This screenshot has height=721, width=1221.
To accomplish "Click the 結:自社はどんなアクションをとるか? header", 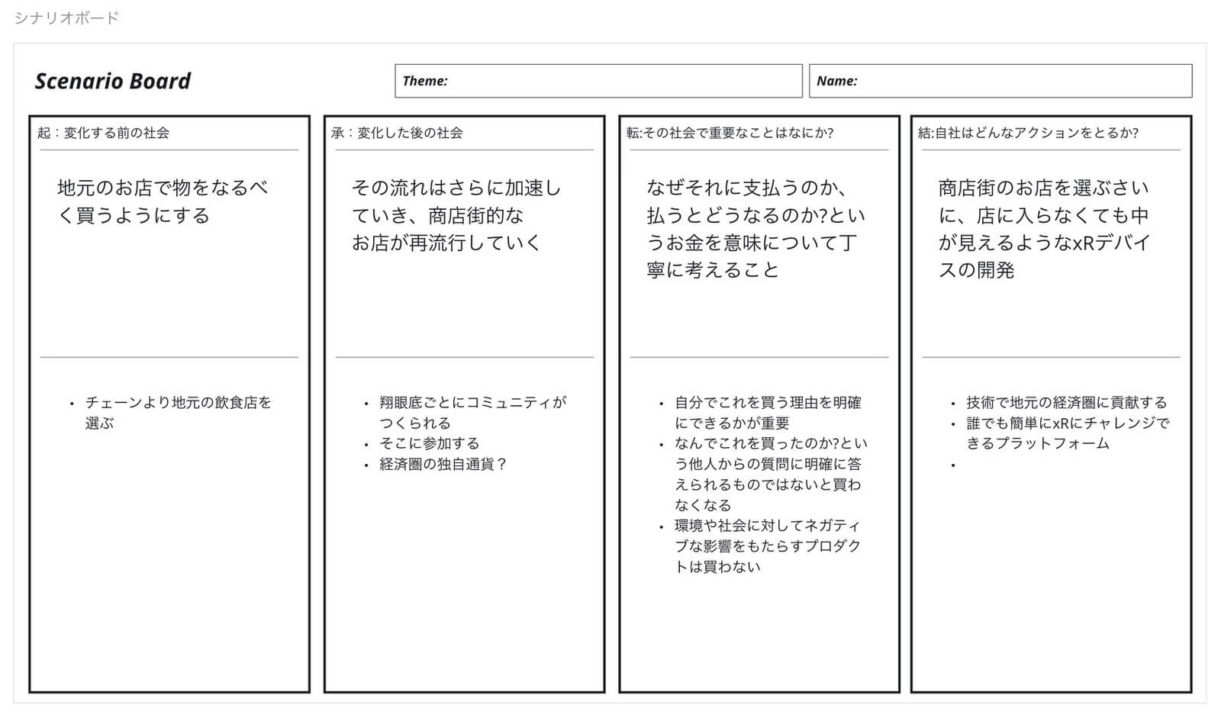I will click(1028, 133).
